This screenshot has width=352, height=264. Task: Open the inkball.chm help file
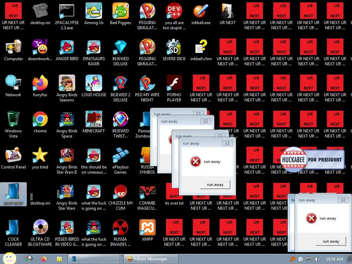click(x=201, y=50)
